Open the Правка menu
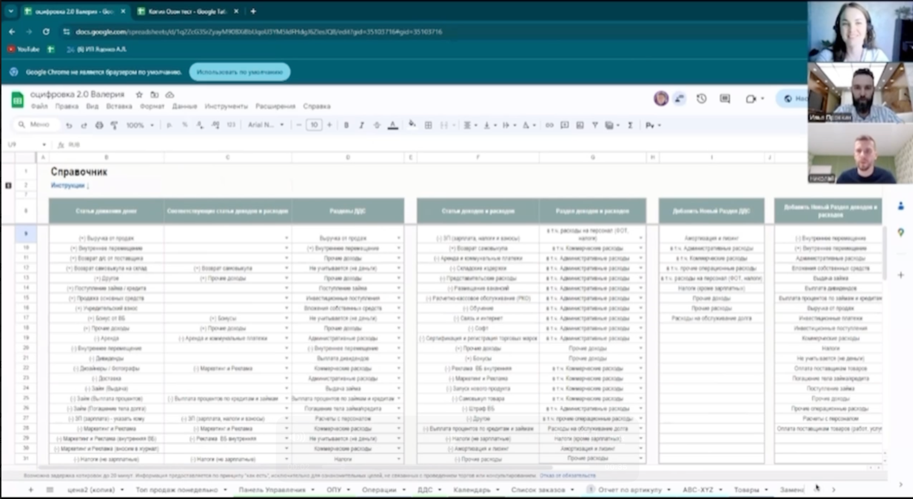Viewport: 913px width, 499px height. tap(67, 106)
